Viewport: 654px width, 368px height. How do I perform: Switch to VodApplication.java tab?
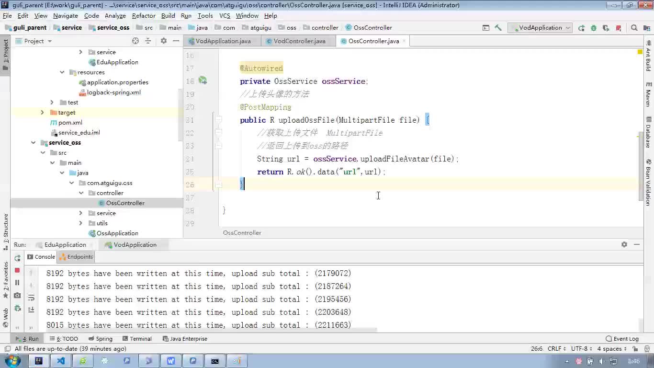click(223, 41)
